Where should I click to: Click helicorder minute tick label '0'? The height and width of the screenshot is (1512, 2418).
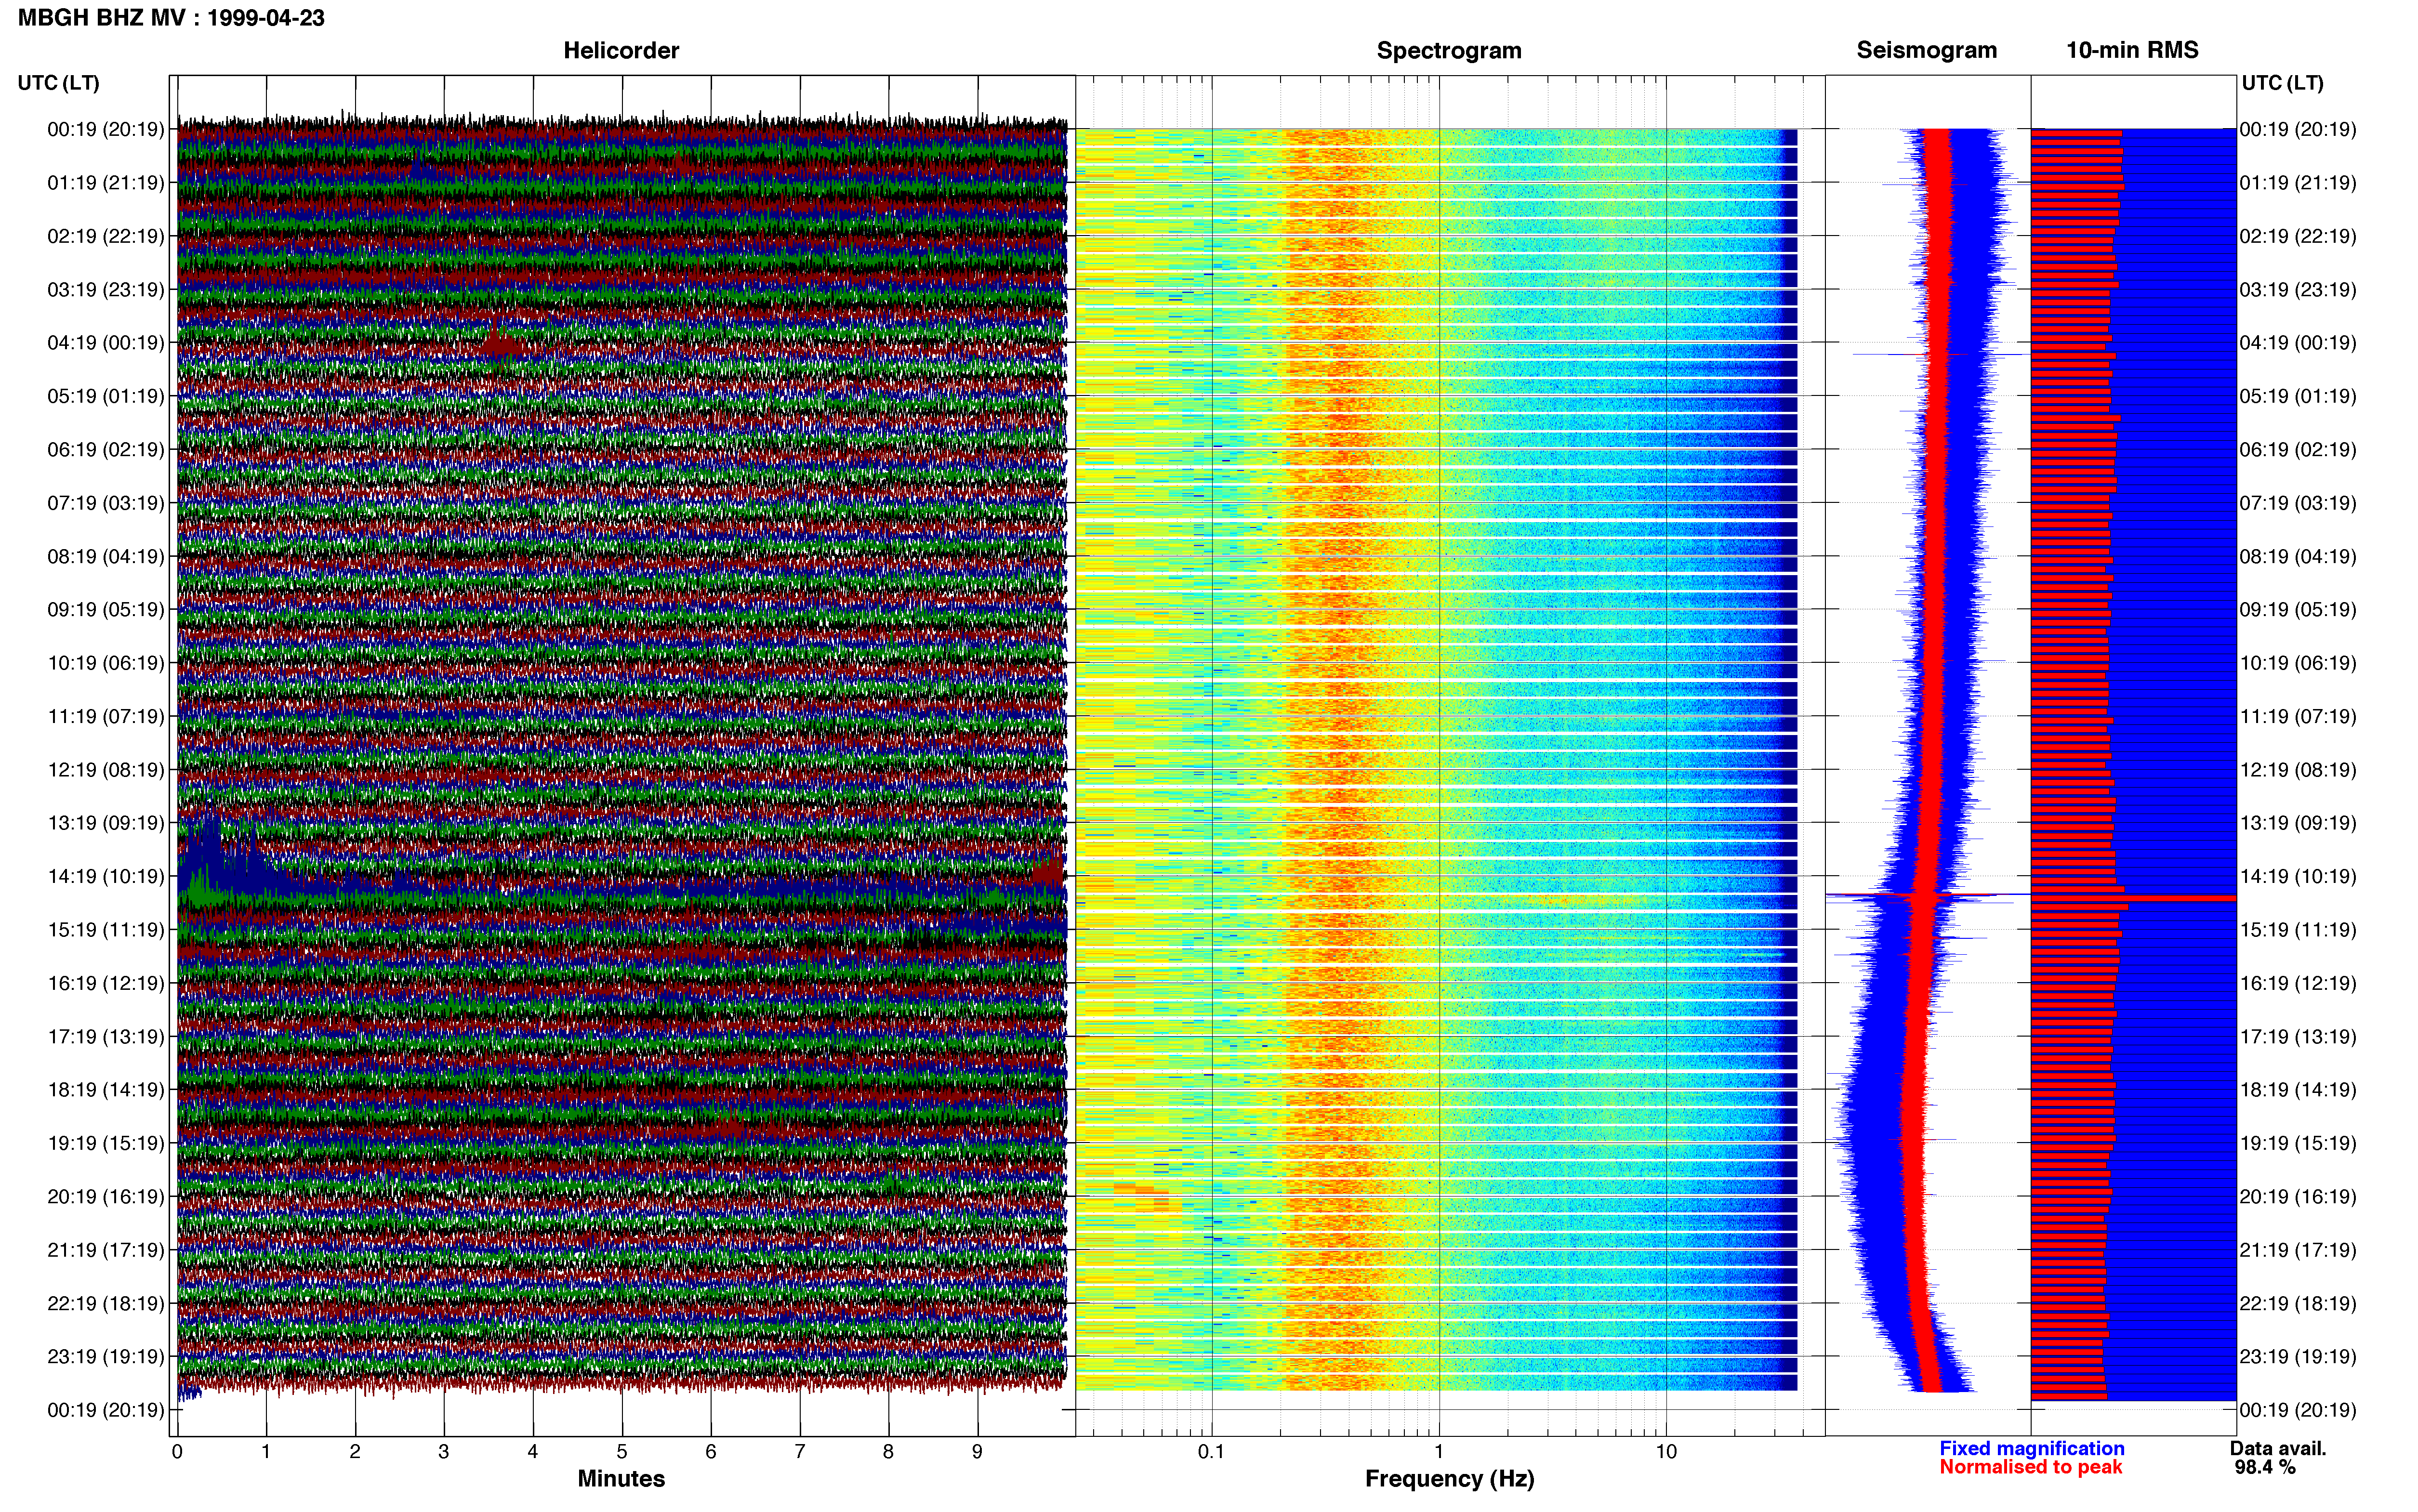[x=177, y=1452]
